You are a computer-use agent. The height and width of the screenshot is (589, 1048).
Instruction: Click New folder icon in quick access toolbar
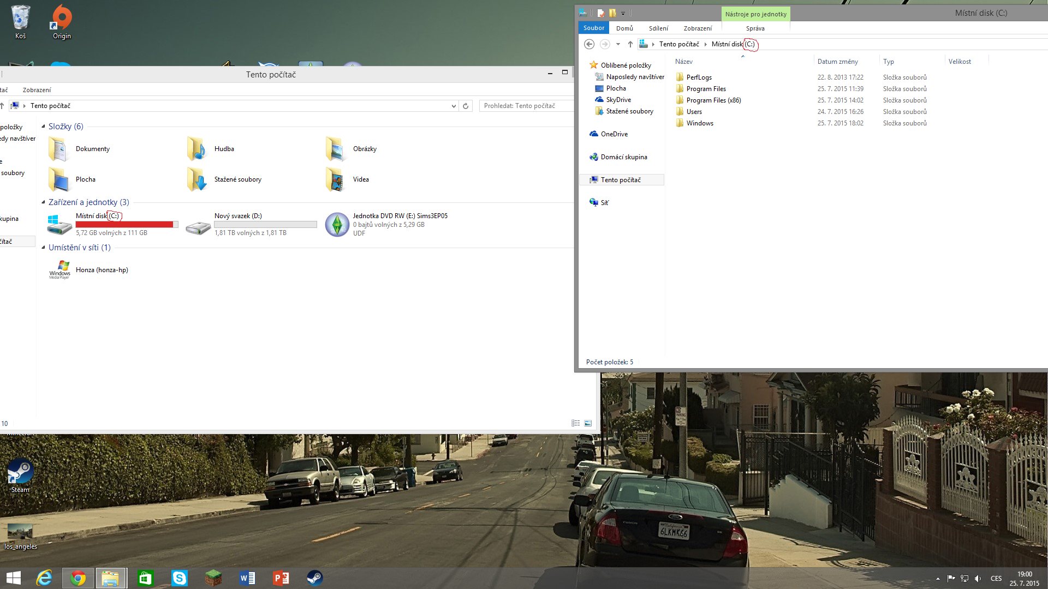[612, 13]
